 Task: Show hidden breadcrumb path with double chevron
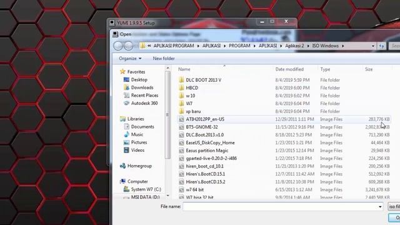pos(149,46)
